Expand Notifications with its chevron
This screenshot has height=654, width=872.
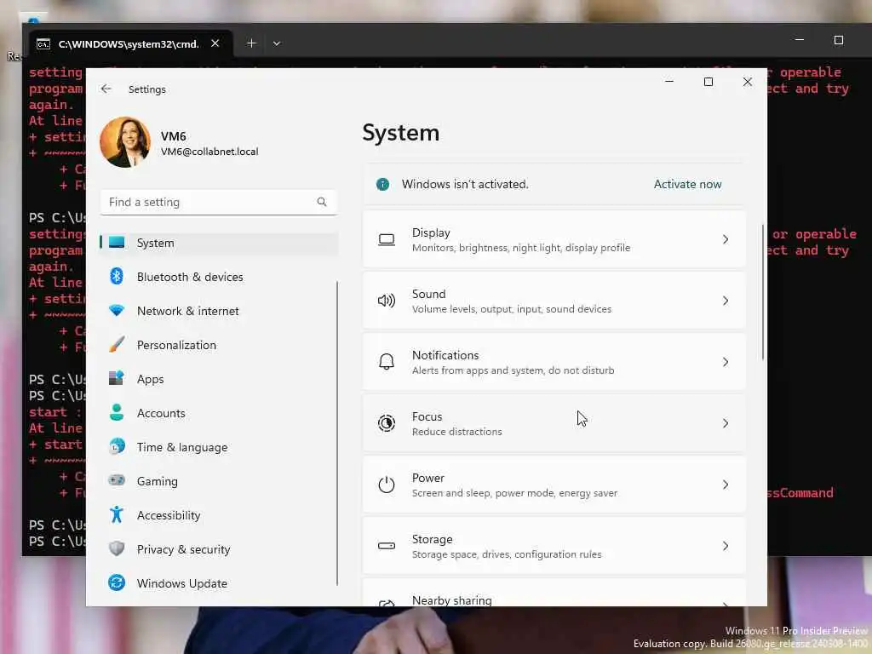(726, 362)
